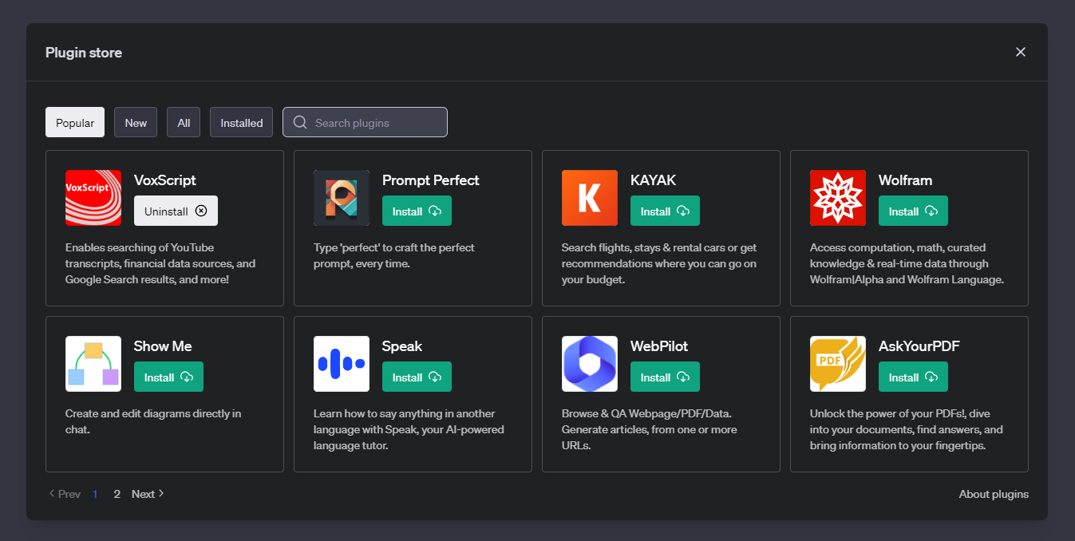This screenshot has width=1075, height=541.
Task: Focus the Search plugins field
Action: click(x=365, y=122)
